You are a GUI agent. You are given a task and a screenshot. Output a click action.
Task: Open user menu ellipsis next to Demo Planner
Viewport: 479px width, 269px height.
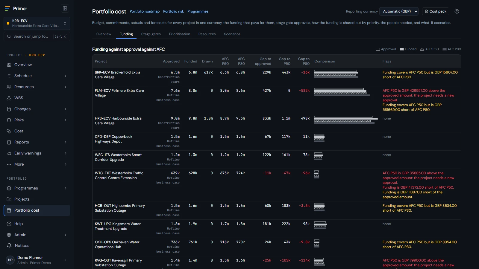pyautogui.click(x=66, y=260)
